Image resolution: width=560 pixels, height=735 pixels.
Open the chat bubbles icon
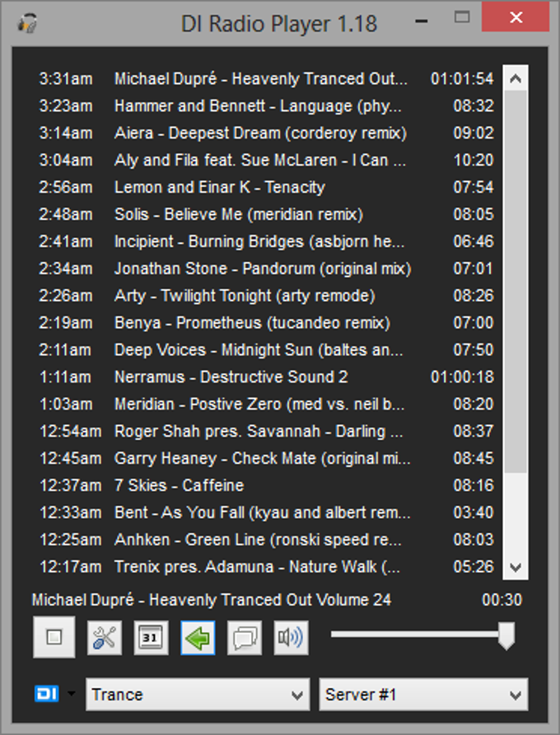[245, 638]
